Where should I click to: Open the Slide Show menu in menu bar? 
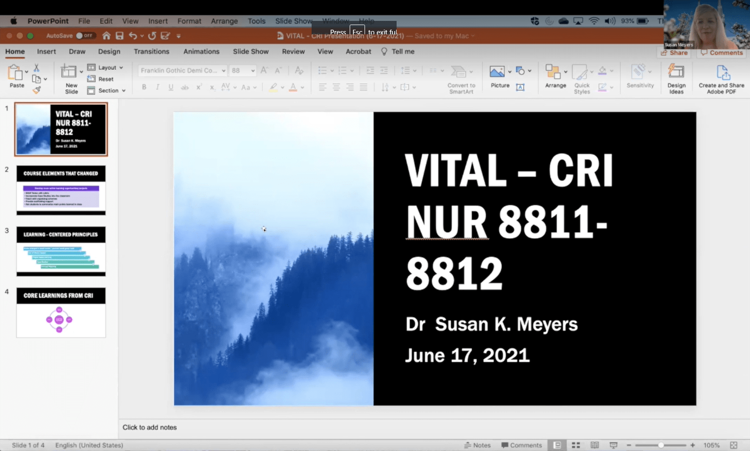point(293,21)
